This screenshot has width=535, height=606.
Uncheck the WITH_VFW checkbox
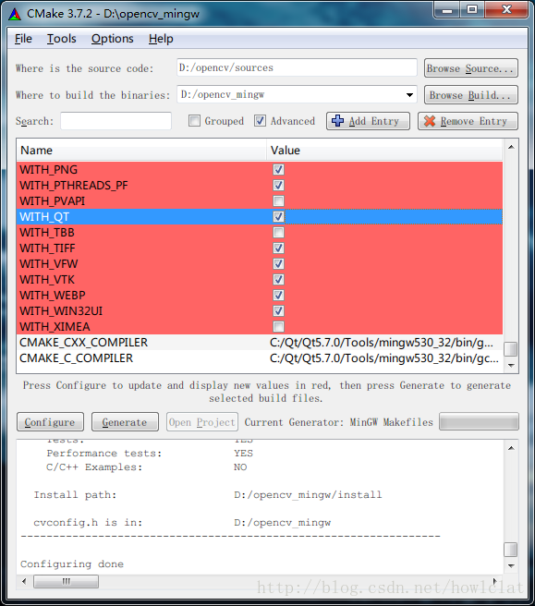[x=278, y=264]
